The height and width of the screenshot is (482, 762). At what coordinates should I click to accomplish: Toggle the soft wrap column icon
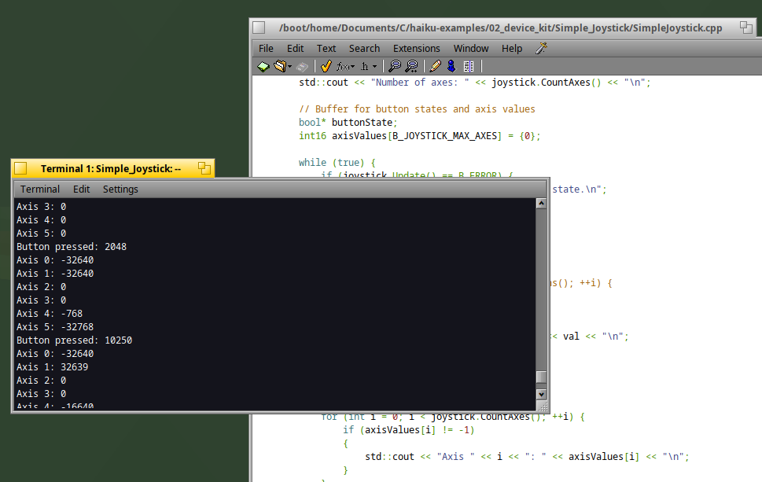click(x=469, y=66)
